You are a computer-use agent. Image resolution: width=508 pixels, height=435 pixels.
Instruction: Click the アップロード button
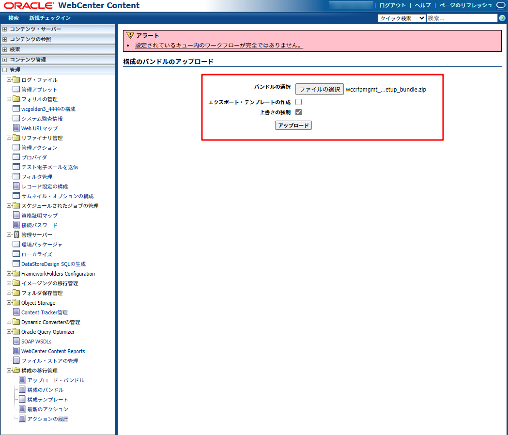293,125
